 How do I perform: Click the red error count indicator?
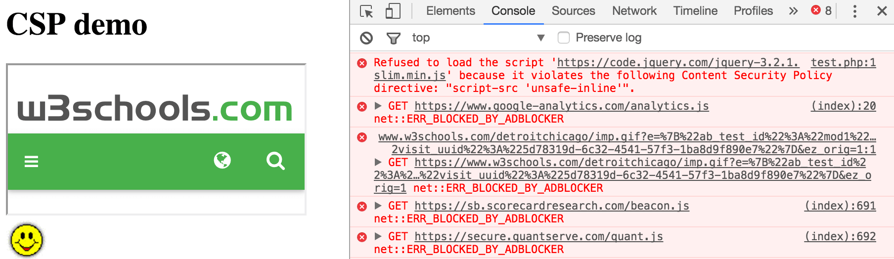[x=821, y=10]
